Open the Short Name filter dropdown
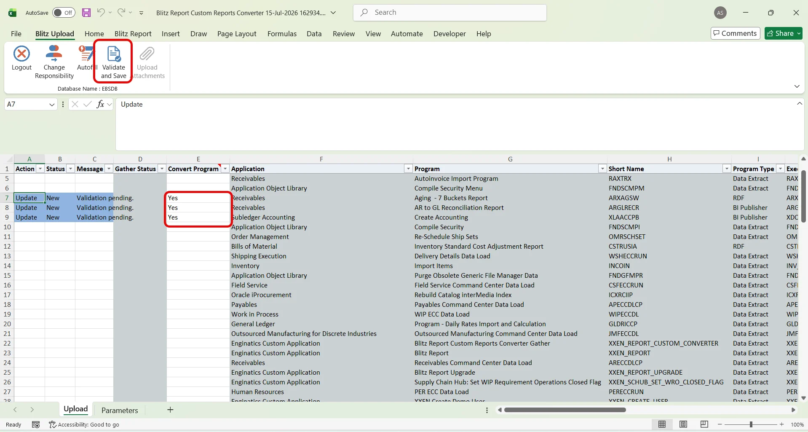The image size is (808, 432). [727, 169]
